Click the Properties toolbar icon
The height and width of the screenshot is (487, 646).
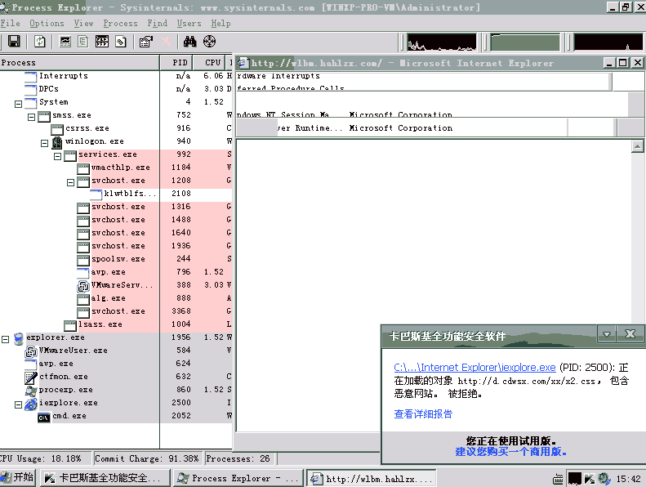tap(146, 42)
